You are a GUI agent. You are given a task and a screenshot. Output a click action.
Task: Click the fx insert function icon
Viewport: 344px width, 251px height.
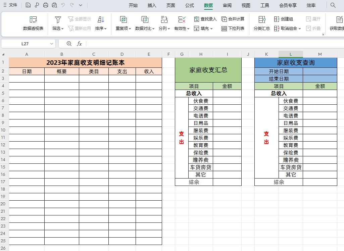79,44
